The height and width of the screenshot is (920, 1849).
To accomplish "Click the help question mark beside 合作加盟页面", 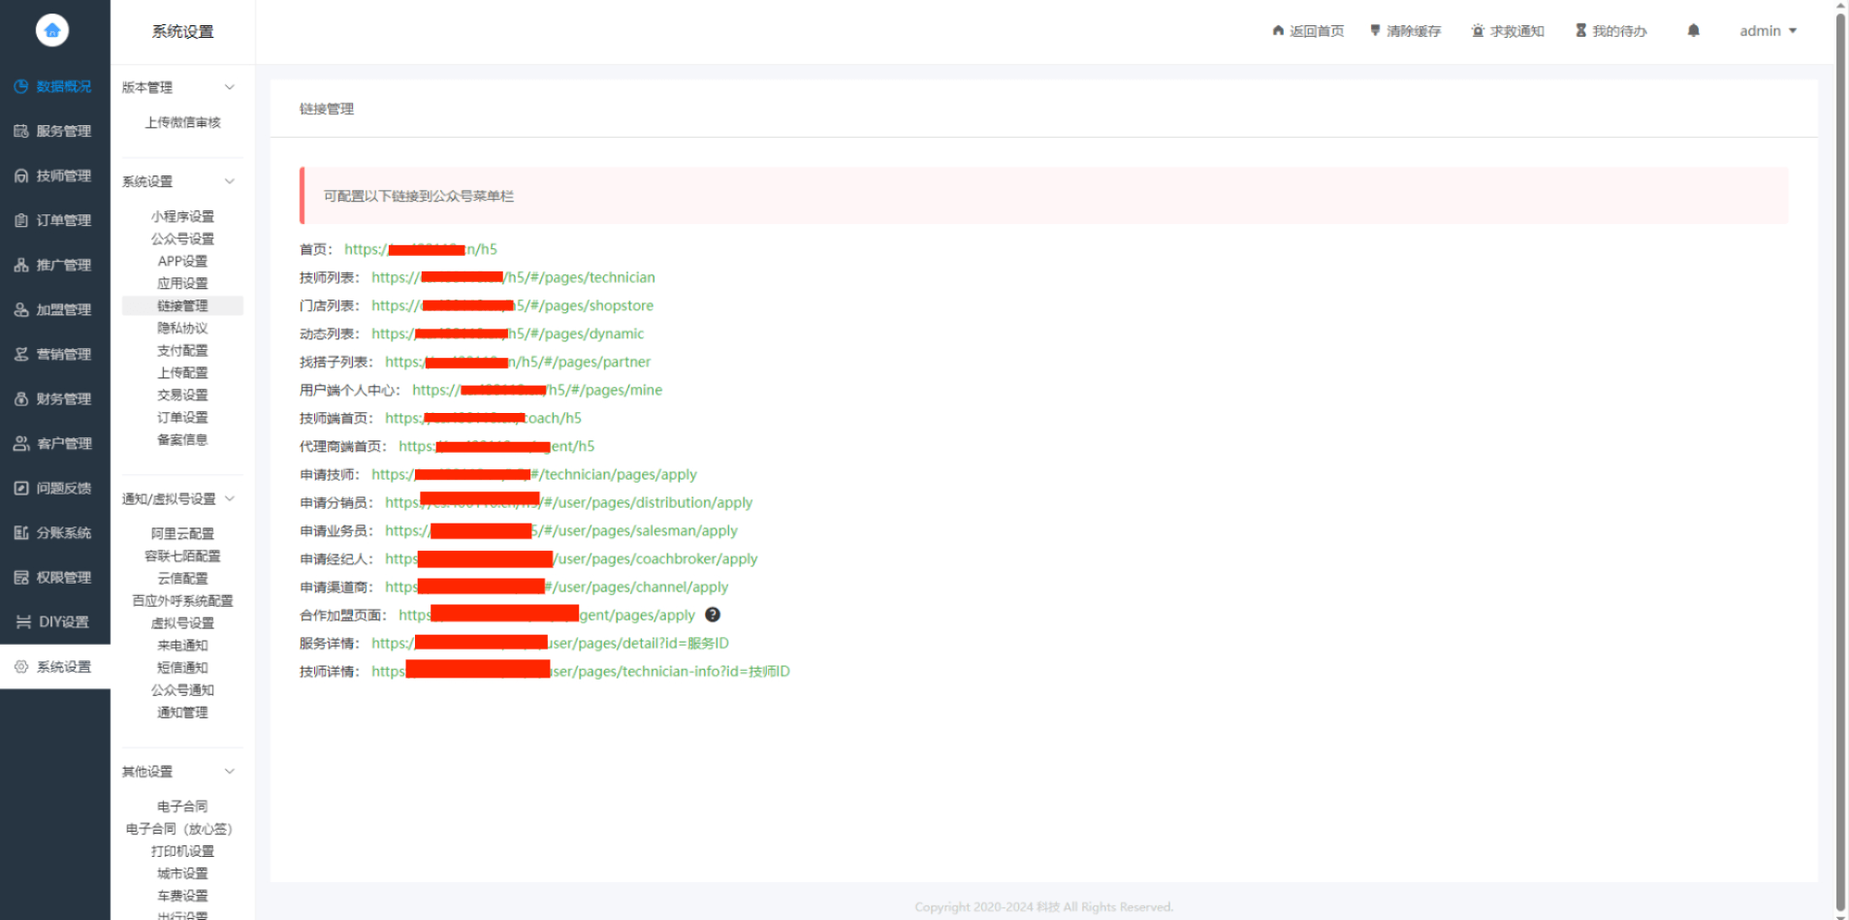I will click(x=713, y=615).
